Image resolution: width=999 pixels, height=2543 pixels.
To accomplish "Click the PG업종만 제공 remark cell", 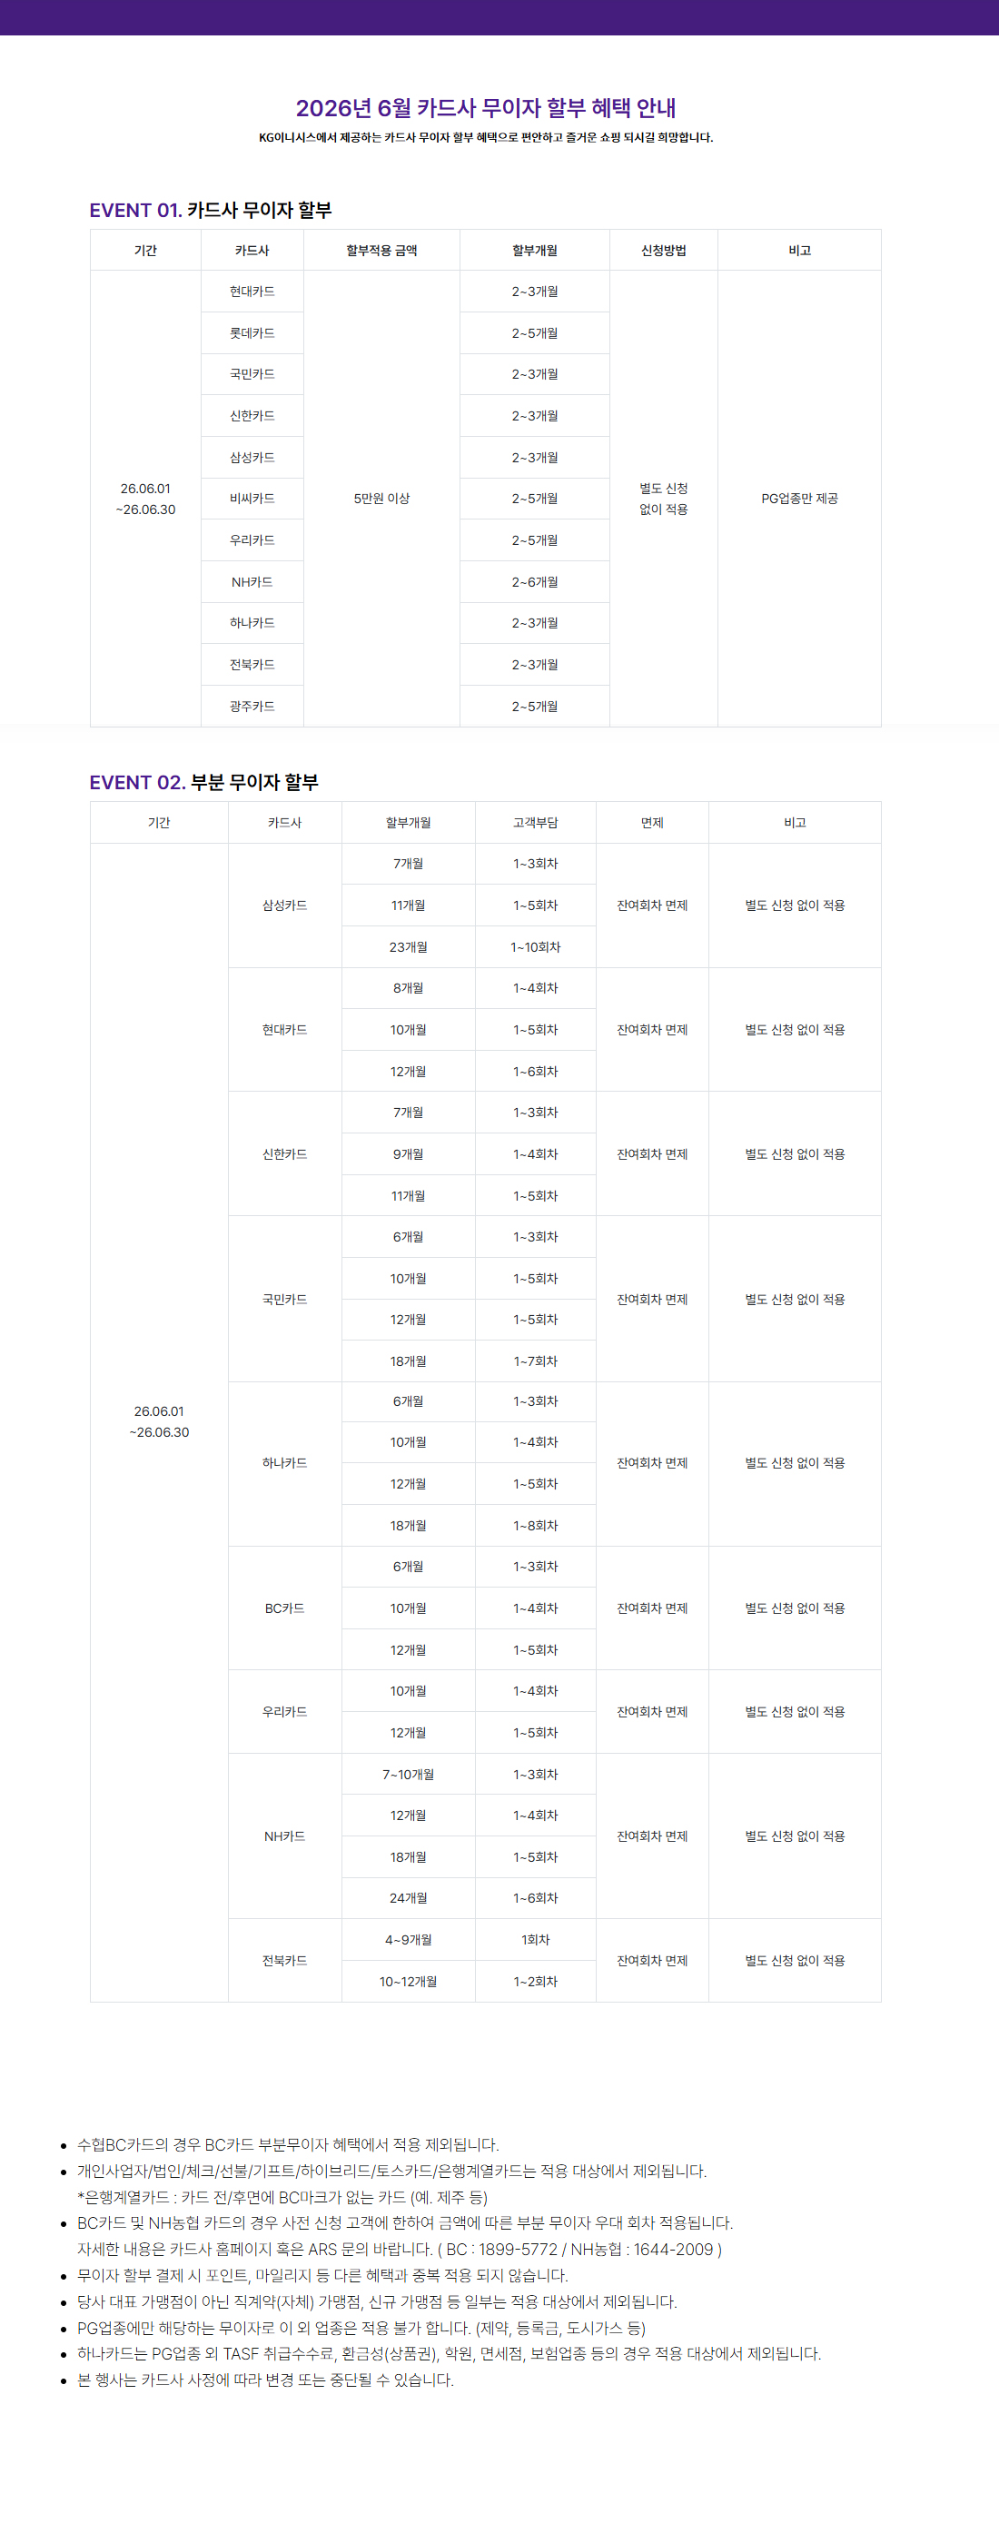I will pos(798,499).
